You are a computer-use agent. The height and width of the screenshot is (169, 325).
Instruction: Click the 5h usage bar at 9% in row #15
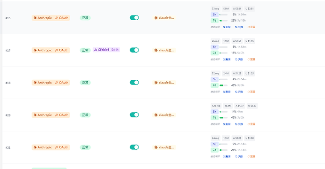pyautogui.click(x=223, y=15)
